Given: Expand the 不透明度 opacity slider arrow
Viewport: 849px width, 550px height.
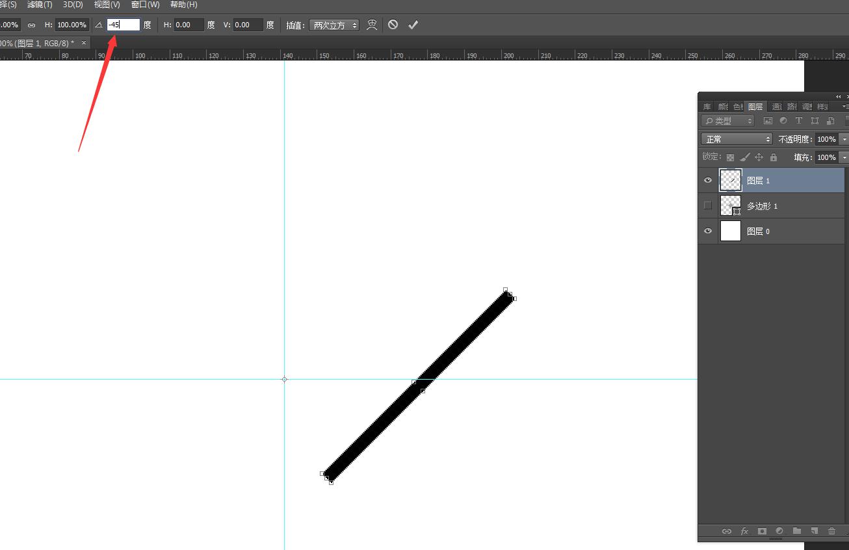Looking at the screenshot, I should pyautogui.click(x=844, y=139).
